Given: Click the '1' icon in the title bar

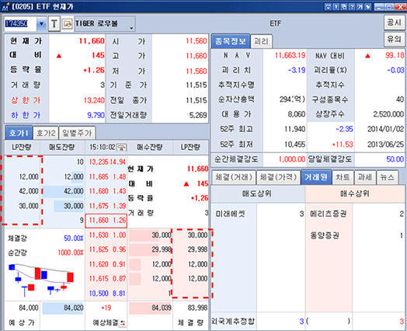Looking at the screenshot, I should pyautogui.click(x=336, y=7).
